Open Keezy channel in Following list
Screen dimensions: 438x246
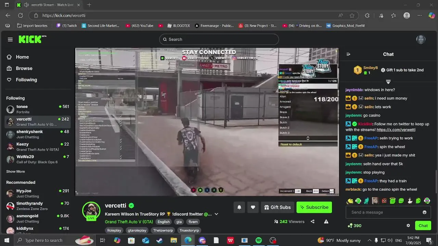[x=38, y=147]
